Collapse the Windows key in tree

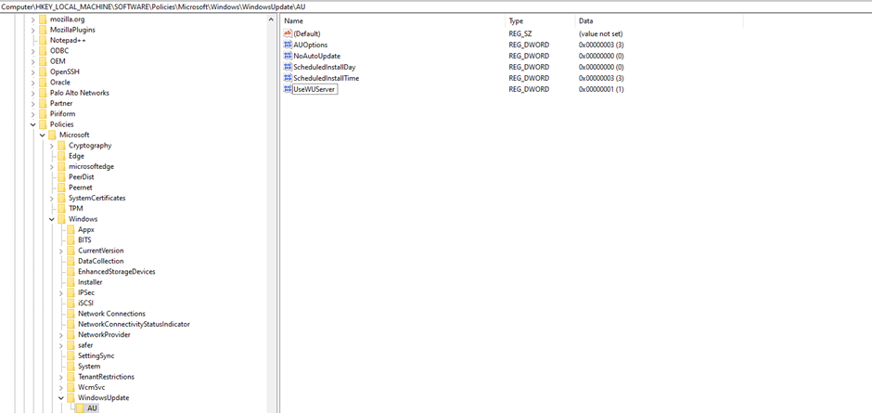[x=52, y=219]
